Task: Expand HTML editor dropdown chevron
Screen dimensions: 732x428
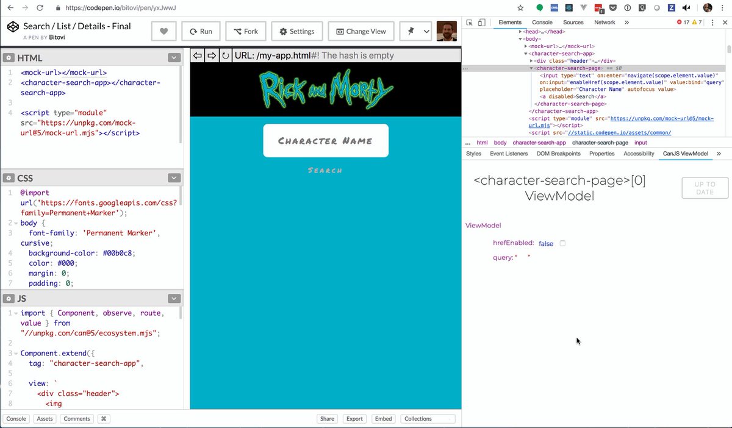Action: [x=174, y=58]
